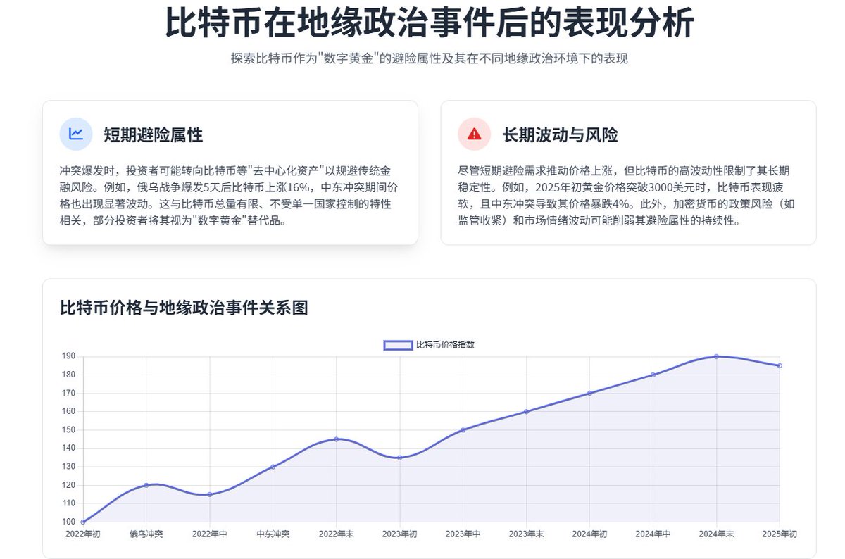
Task: Select the 2022年初 data point on chart
Action: click(x=83, y=522)
